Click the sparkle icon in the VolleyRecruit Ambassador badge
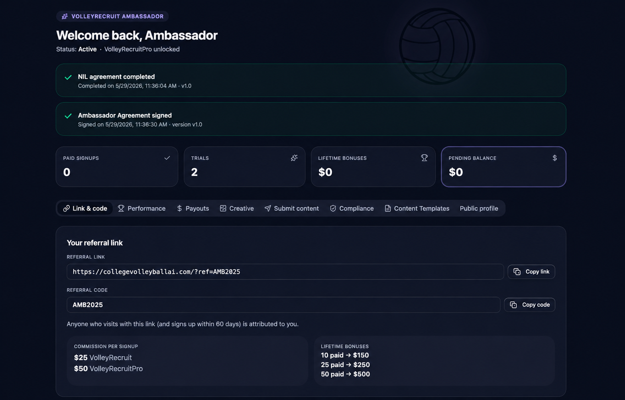Screen dimensions: 625x400 (x=65, y=16)
